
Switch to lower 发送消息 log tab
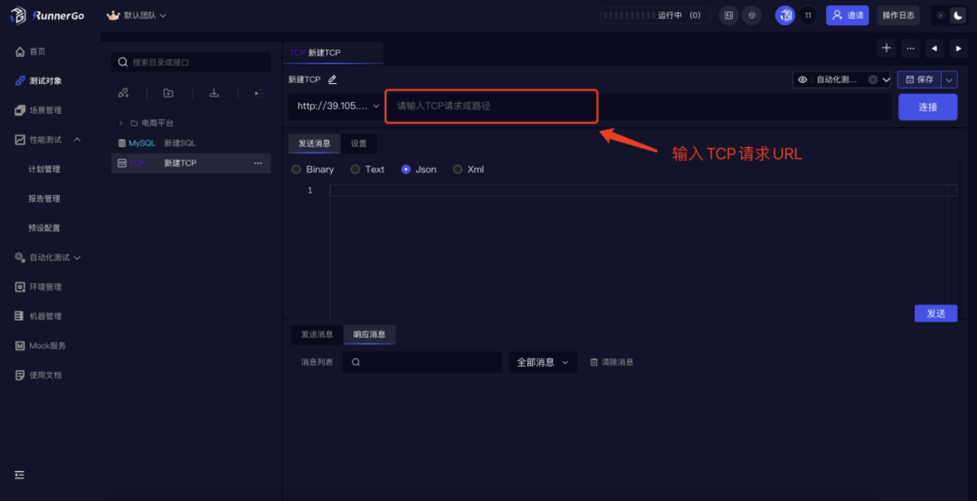click(317, 335)
